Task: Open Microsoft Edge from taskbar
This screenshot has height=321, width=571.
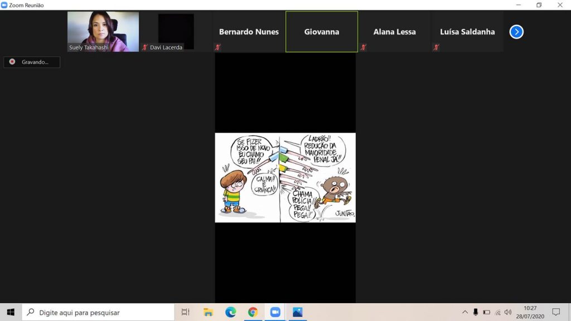Action: [x=230, y=312]
